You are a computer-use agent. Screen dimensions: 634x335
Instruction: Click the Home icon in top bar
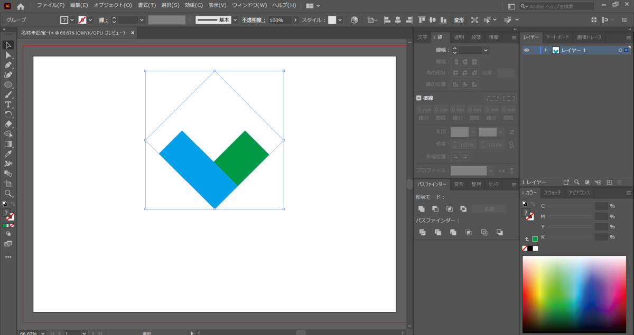click(x=21, y=6)
